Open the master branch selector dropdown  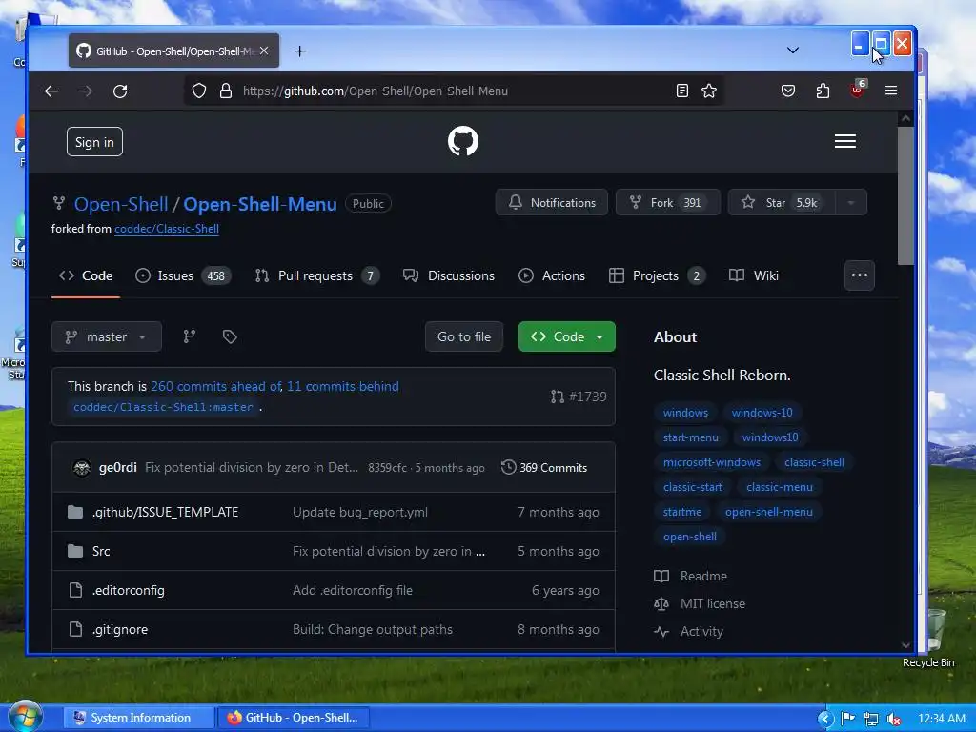pyautogui.click(x=107, y=336)
